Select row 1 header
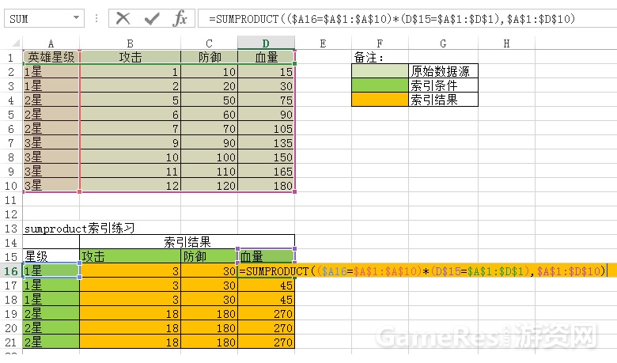 pyautogui.click(x=11, y=58)
